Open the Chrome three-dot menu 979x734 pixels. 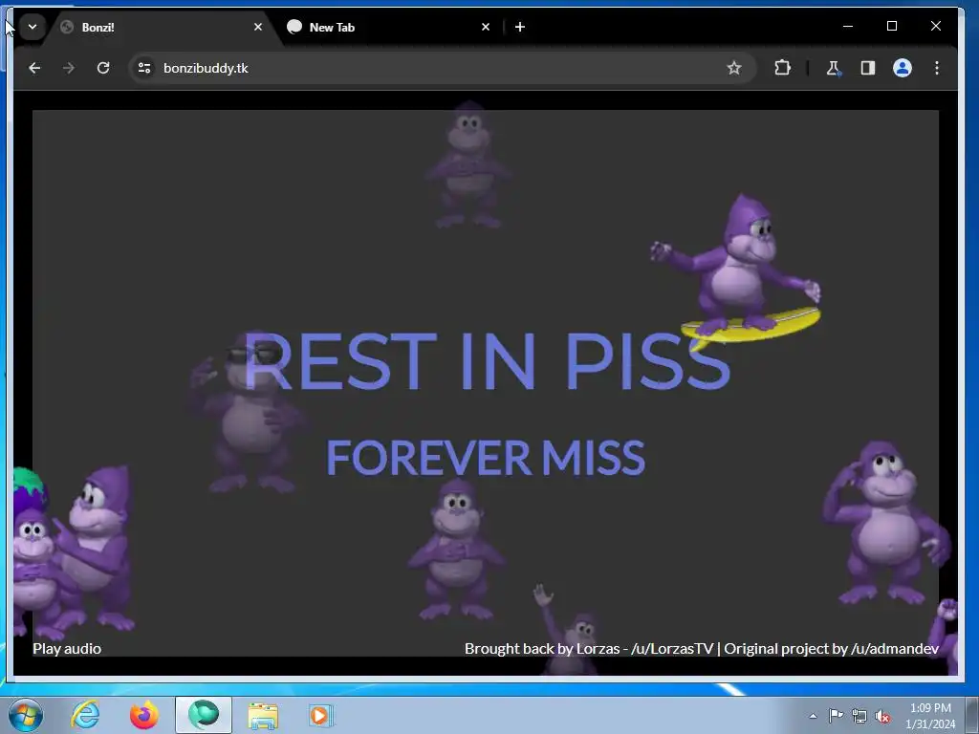(x=937, y=68)
